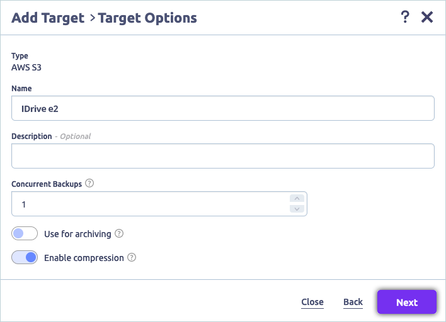Click the Concurrent Backups number field

(x=150, y=204)
